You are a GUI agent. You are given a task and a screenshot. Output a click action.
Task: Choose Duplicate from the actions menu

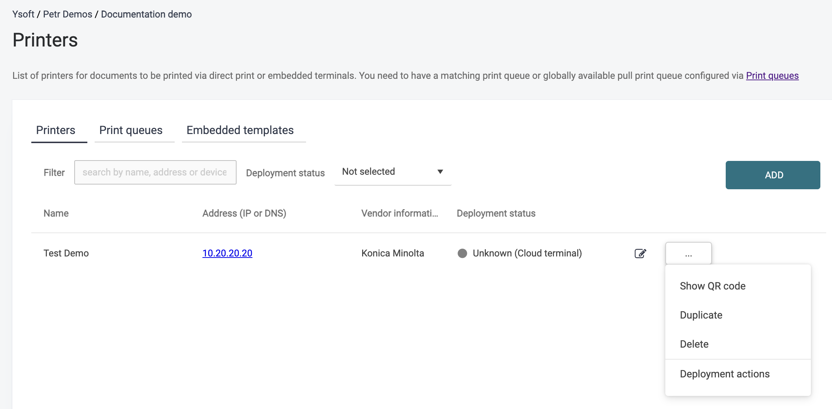pyautogui.click(x=701, y=315)
